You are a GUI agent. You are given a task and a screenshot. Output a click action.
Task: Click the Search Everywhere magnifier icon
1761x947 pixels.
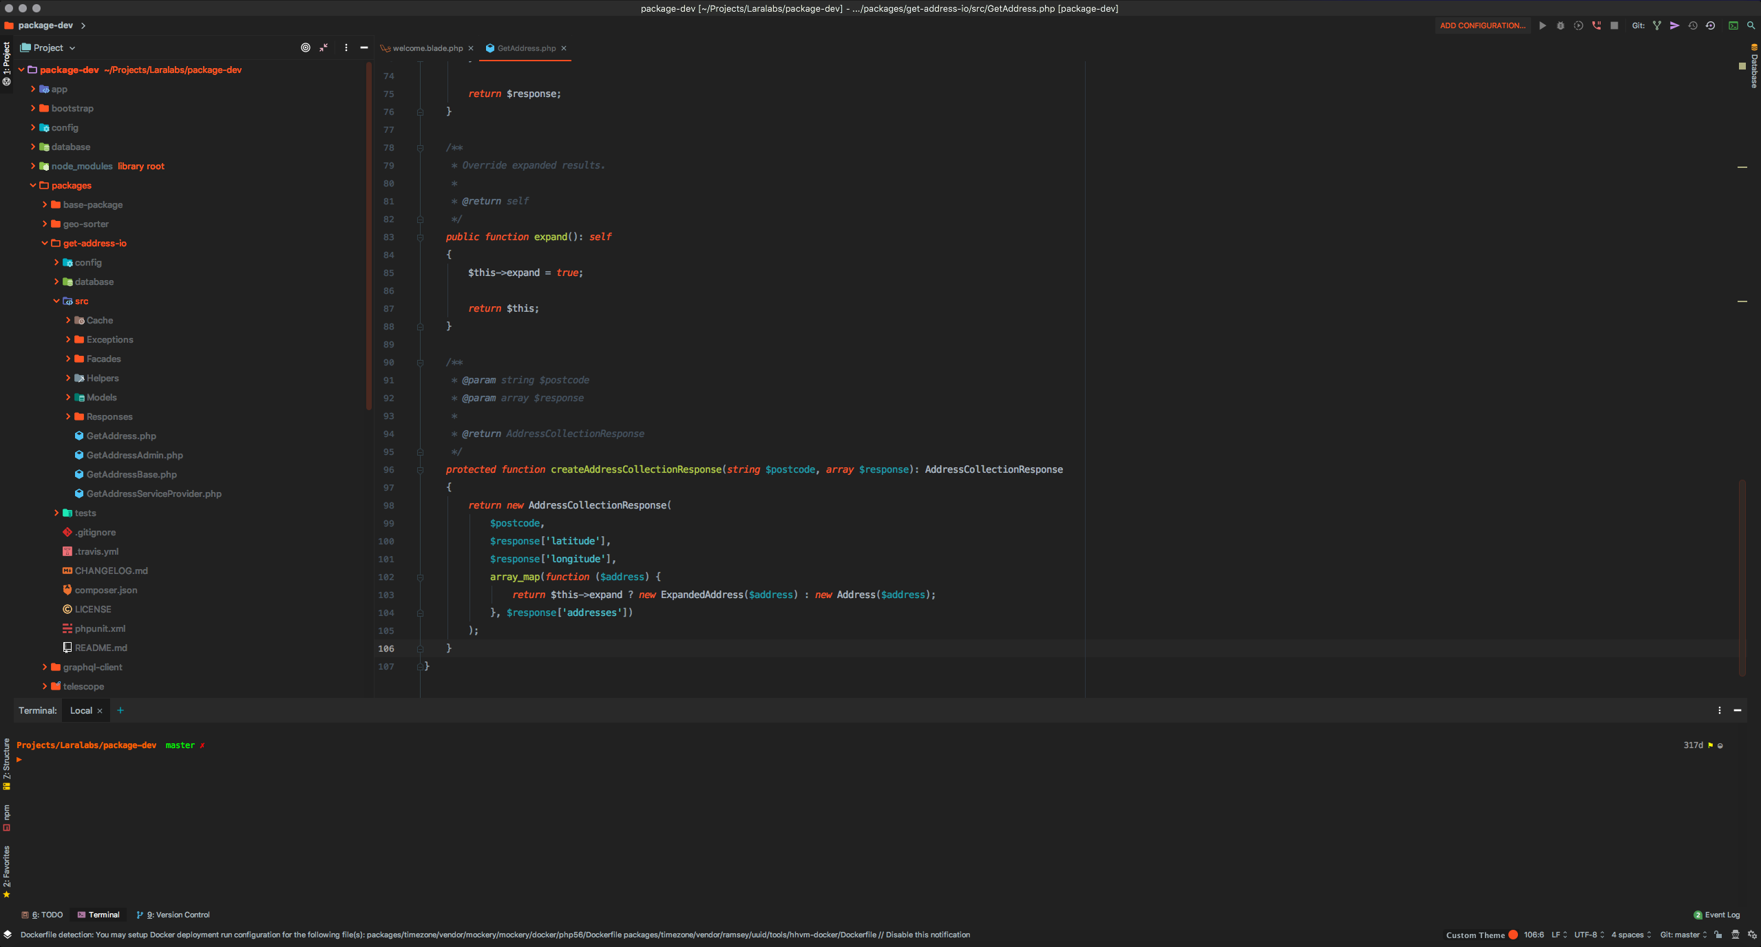(1752, 25)
